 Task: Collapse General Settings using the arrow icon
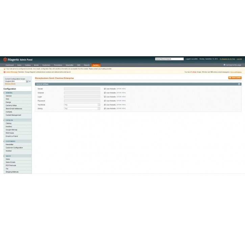tap(239, 84)
